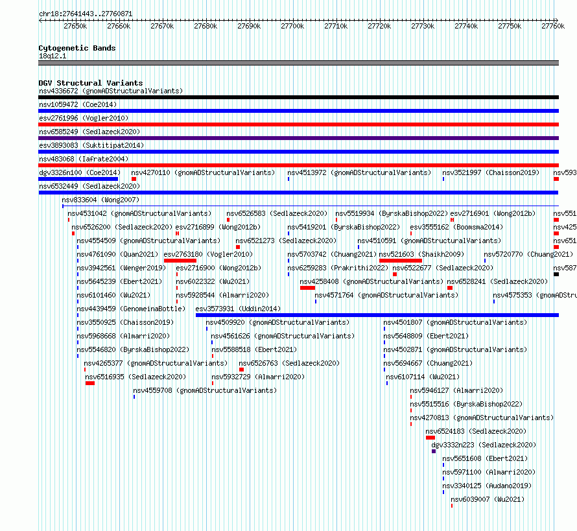This screenshot has height=531, width=577.
Task: Select the red nsv4258408 variant bar
Action: (308, 288)
